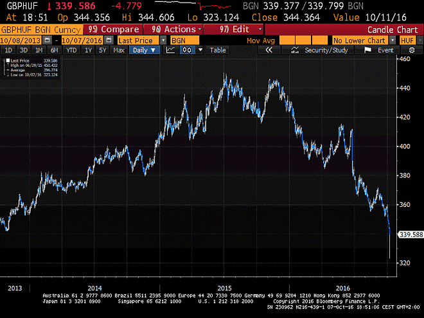Click the Event flag icon
Screen dimensions: 424x318
tap(367, 50)
